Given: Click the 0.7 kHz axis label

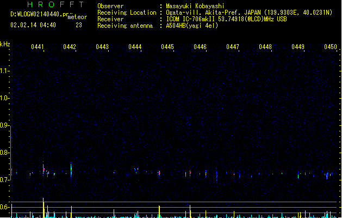Looking at the screenshot, I should [4, 180].
